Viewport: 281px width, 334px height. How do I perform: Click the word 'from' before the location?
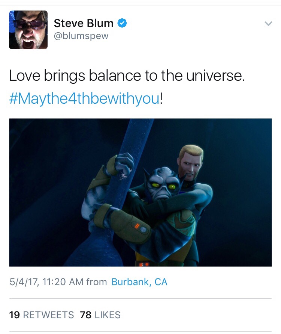coord(97,282)
